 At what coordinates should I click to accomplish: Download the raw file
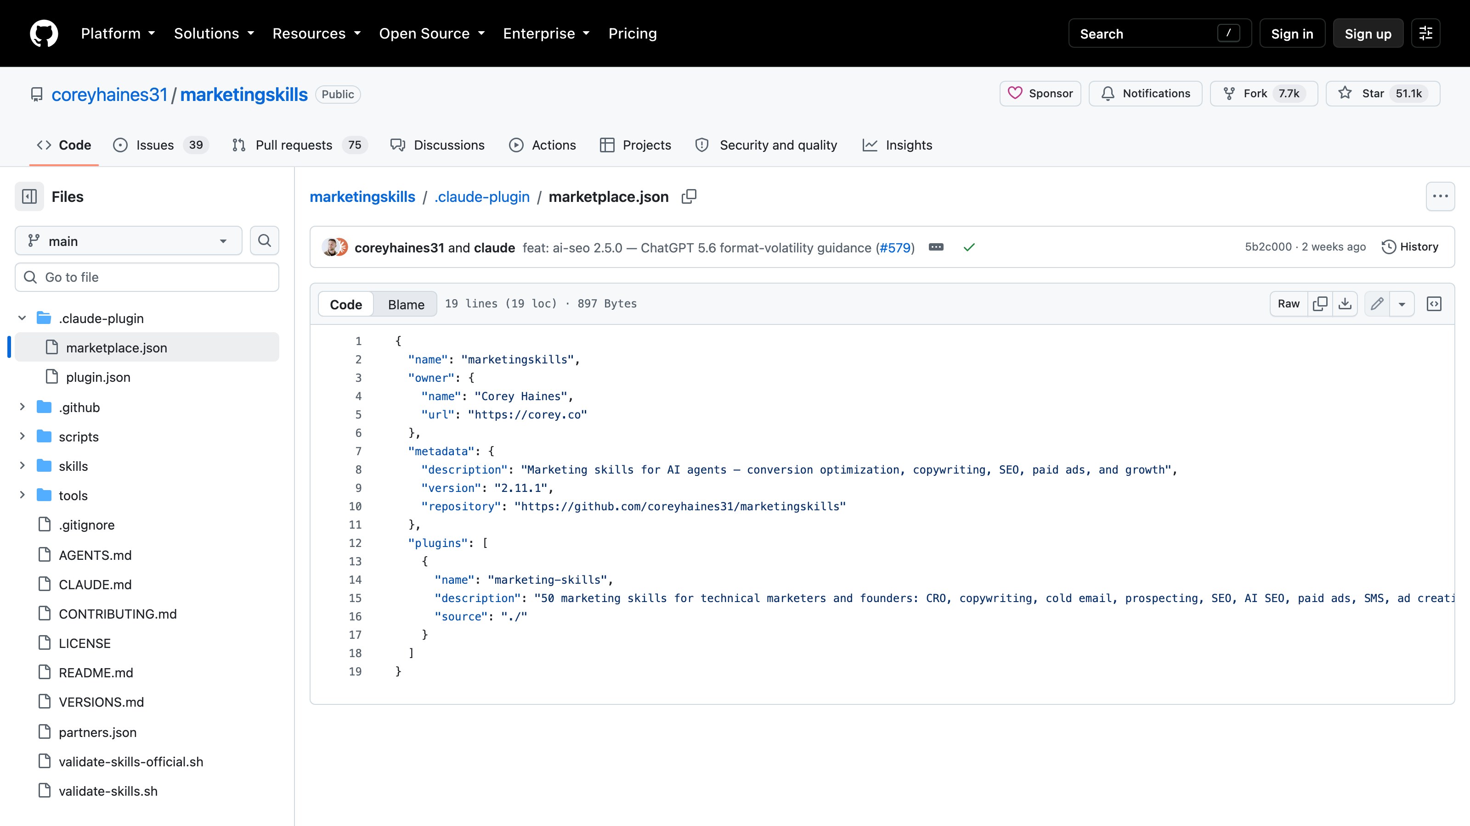pos(1345,304)
